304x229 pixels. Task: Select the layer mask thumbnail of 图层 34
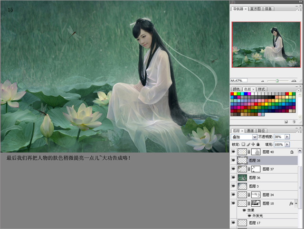(x=256, y=195)
